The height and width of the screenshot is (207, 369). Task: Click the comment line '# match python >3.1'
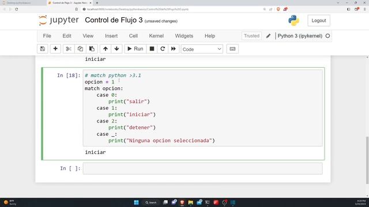pos(113,75)
